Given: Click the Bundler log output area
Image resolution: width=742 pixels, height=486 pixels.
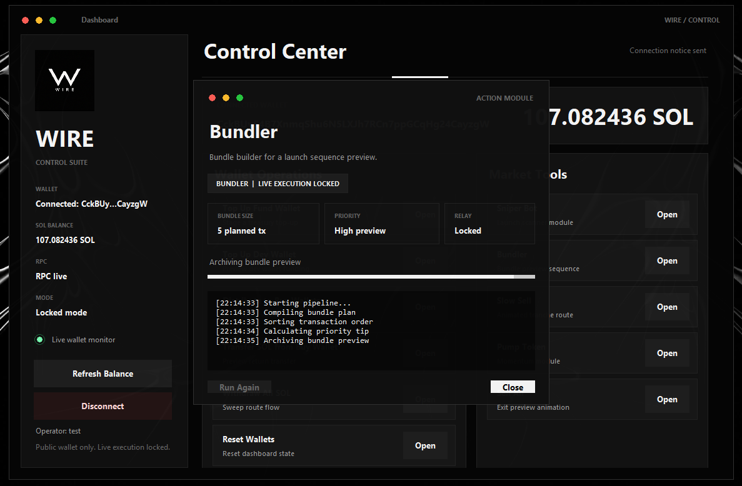Looking at the screenshot, I should (x=371, y=330).
